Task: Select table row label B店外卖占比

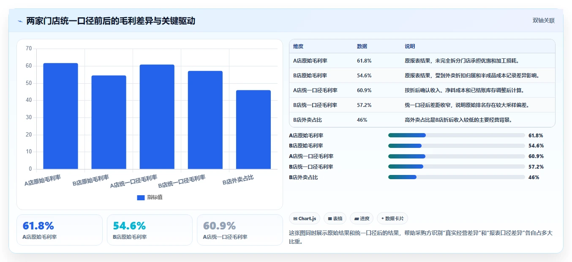Action: (x=308, y=120)
